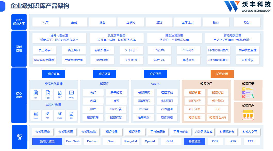The width and height of the screenshot is (273, 151).
Task: Select the DeepSeek model box
Action: point(73,141)
